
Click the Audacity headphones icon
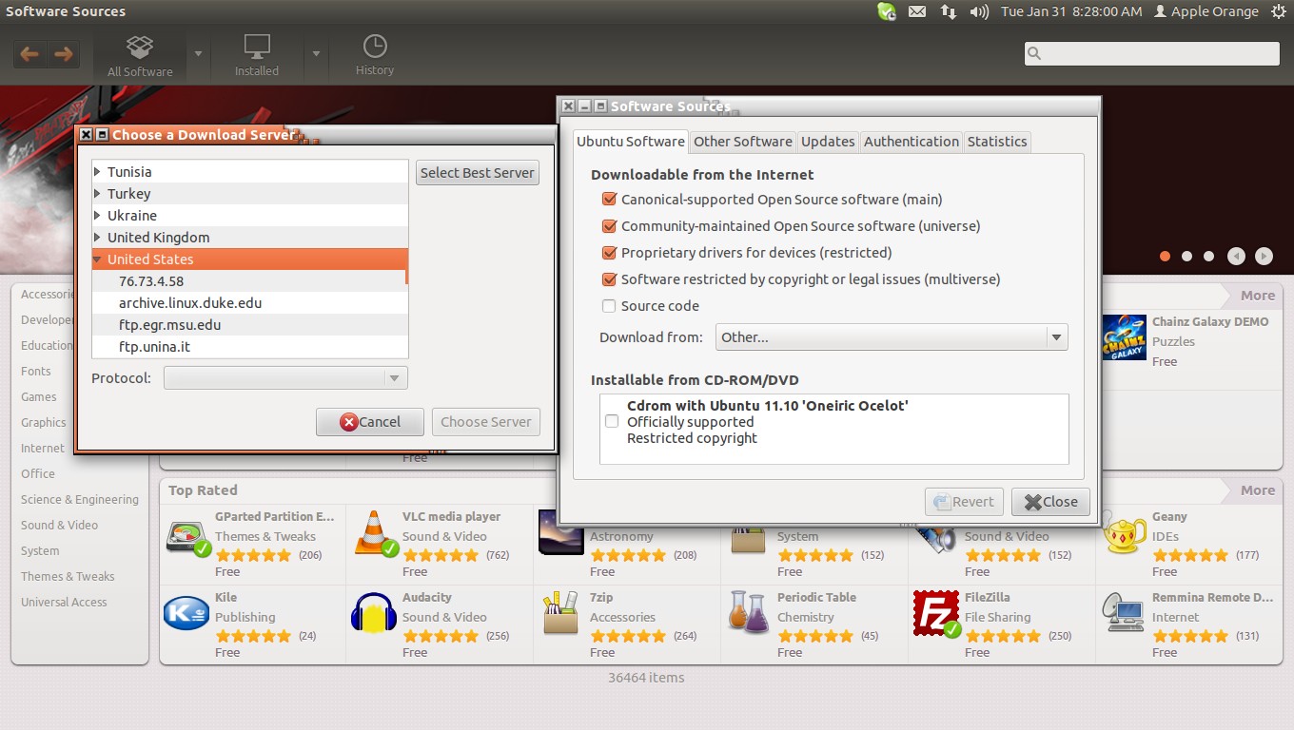[373, 614]
